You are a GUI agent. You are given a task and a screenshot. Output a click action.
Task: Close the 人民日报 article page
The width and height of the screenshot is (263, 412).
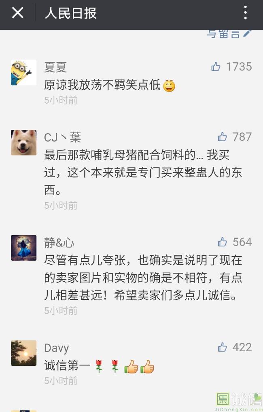18,13
